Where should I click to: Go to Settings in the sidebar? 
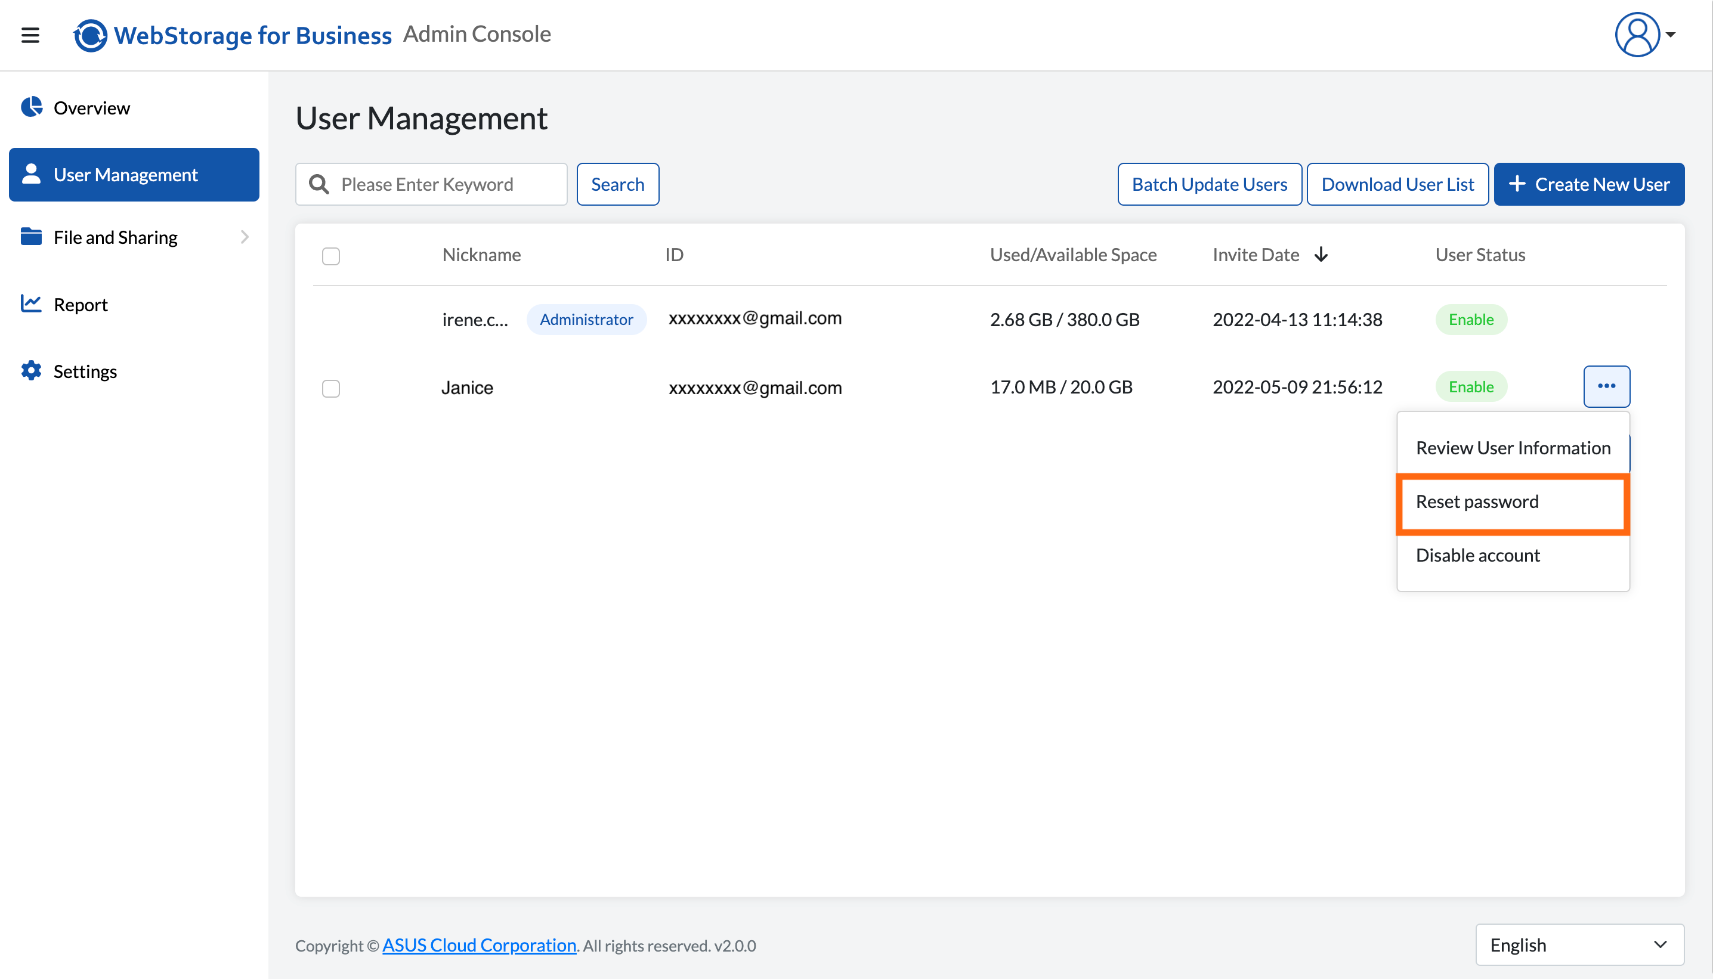[x=134, y=371]
